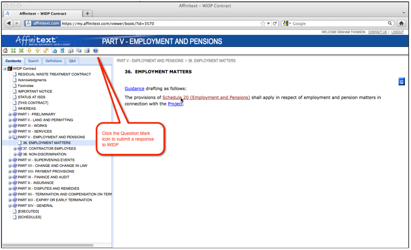Open the Definitions tab

[54, 61]
